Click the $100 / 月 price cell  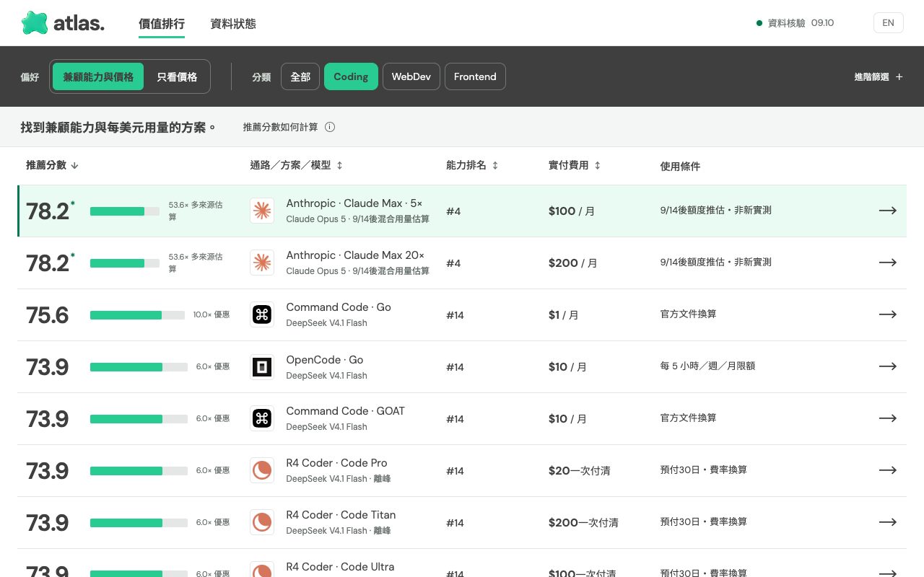click(572, 211)
